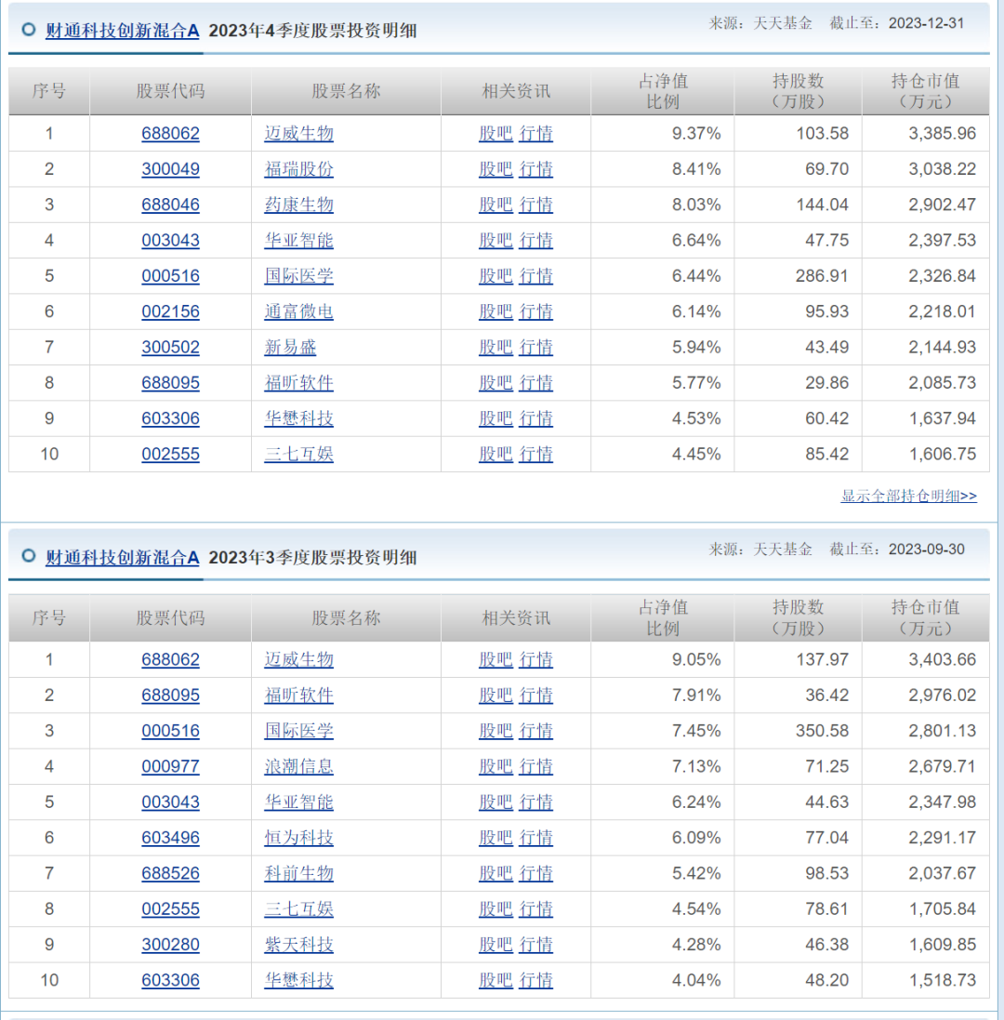Open 浪潮信息 stock name link
1004x1020 pixels.
pos(298,766)
